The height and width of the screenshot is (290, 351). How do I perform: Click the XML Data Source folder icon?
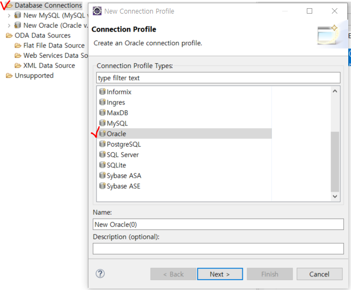[x=18, y=65]
